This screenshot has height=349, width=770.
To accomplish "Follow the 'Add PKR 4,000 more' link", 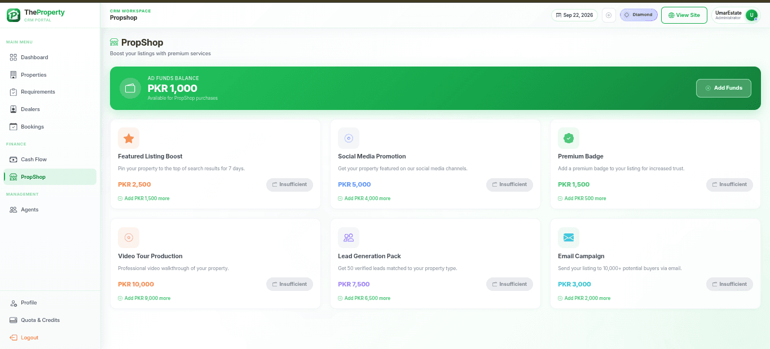I will [364, 198].
